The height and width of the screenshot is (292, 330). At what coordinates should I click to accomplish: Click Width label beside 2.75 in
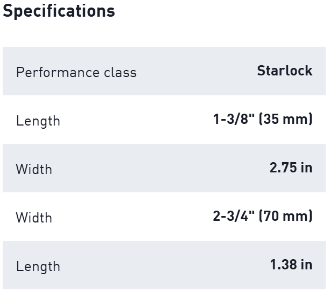click(34, 169)
